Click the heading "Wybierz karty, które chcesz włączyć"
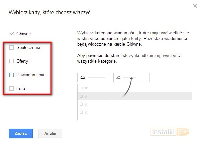This screenshot has height=146, width=201. 49,13
